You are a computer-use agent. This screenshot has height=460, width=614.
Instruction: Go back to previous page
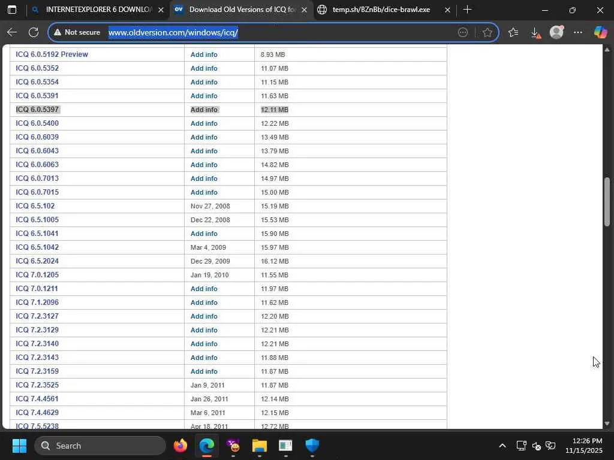pyautogui.click(x=12, y=32)
